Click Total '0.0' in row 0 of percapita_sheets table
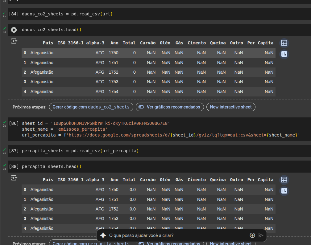Viewport: 311px width, 245px height. (x=133, y=190)
